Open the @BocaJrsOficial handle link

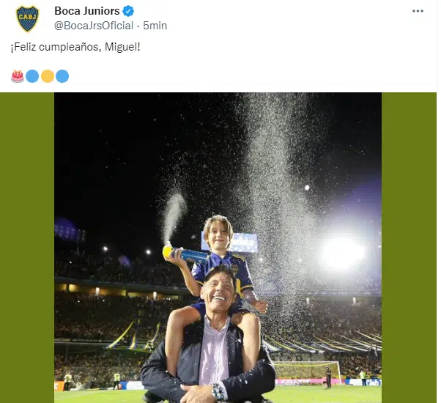point(94,26)
